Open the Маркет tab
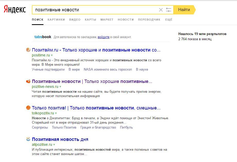Viewport: 237px width, 162px height. coord(107,20)
